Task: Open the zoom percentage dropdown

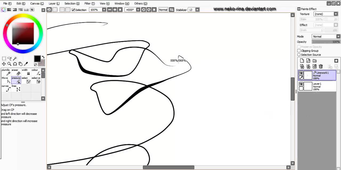Action: [104, 10]
